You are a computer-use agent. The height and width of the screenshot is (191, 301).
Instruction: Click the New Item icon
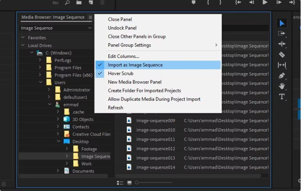(91, 2)
